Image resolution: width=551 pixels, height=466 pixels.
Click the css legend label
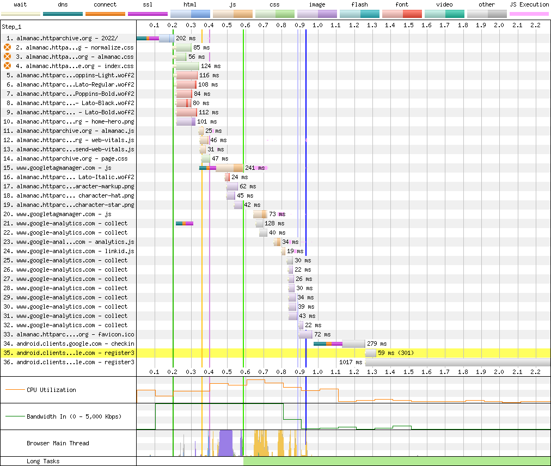[x=275, y=4]
